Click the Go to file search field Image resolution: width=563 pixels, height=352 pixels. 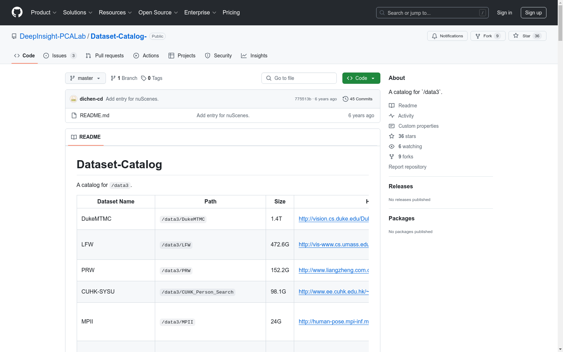coord(299,78)
